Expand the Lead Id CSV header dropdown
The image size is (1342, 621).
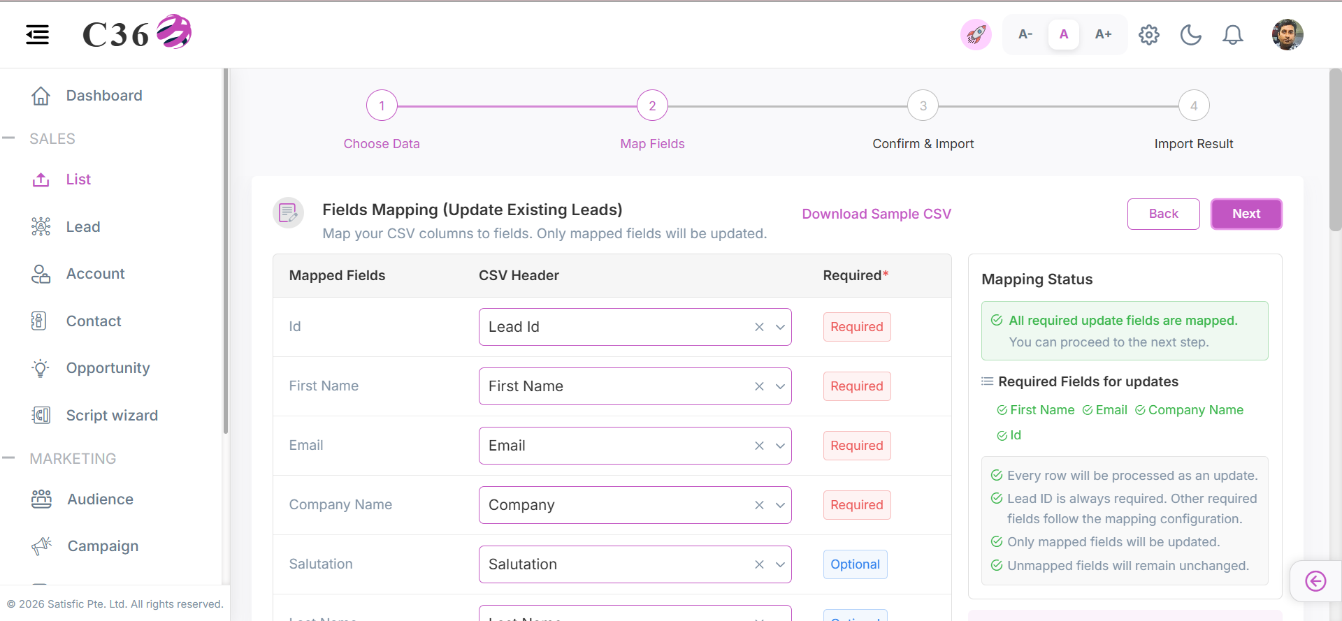coord(780,327)
